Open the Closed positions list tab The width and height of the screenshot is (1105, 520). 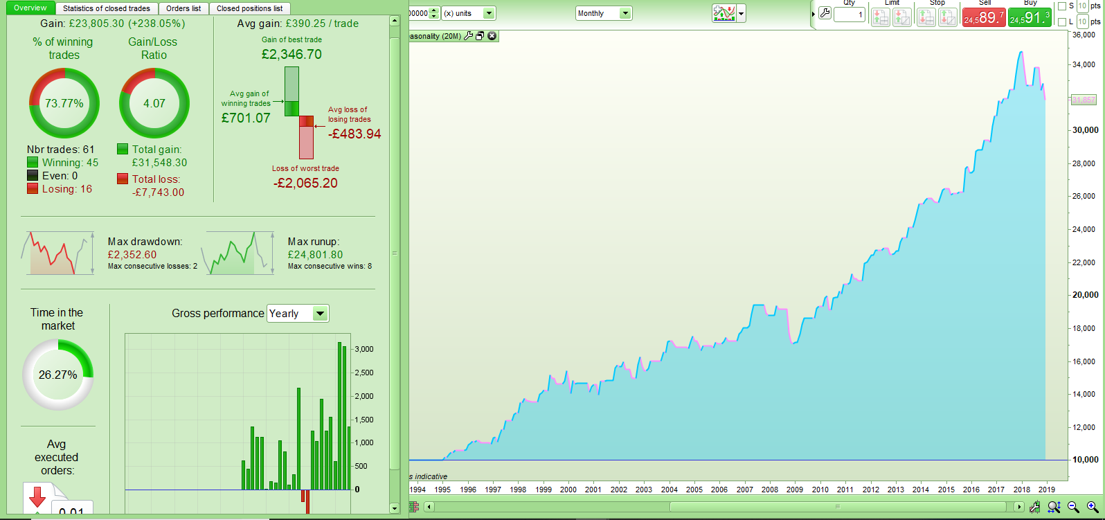click(249, 8)
